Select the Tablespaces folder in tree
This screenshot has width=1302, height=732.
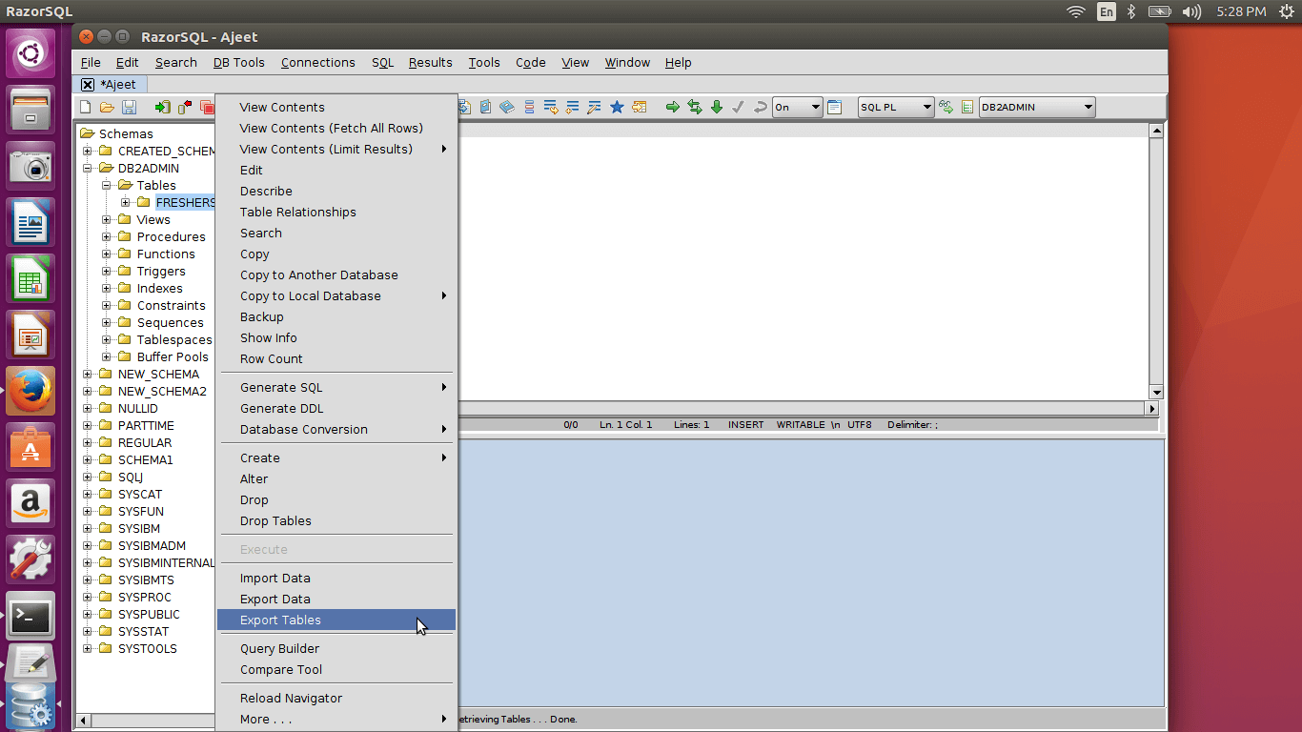pos(174,339)
